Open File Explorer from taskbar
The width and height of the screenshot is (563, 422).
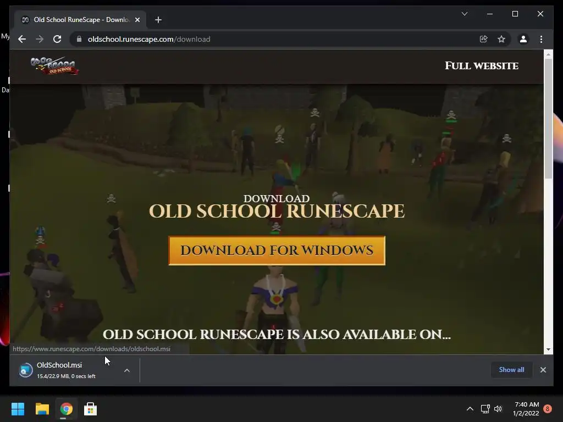[42, 409]
